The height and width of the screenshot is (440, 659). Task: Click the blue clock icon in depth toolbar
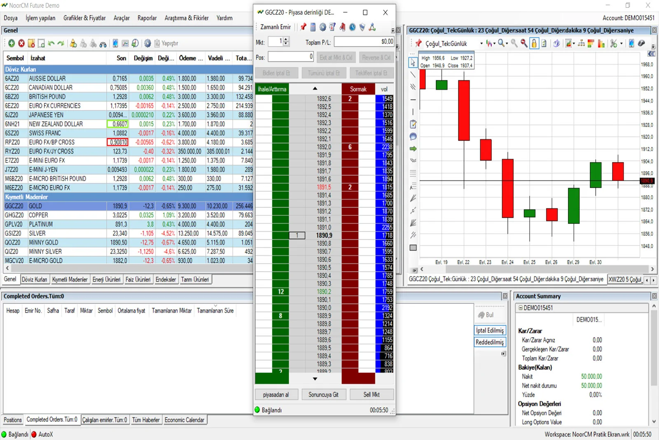(x=353, y=27)
